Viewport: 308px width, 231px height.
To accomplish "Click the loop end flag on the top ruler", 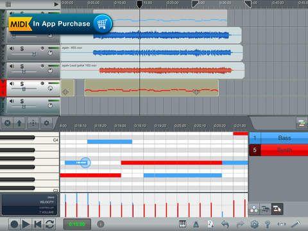I will click(x=248, y=4).
